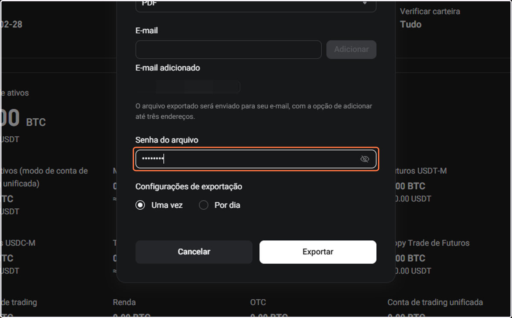
Task: Click the "Tudo" wallet value
Action: (x=411, y=24)
